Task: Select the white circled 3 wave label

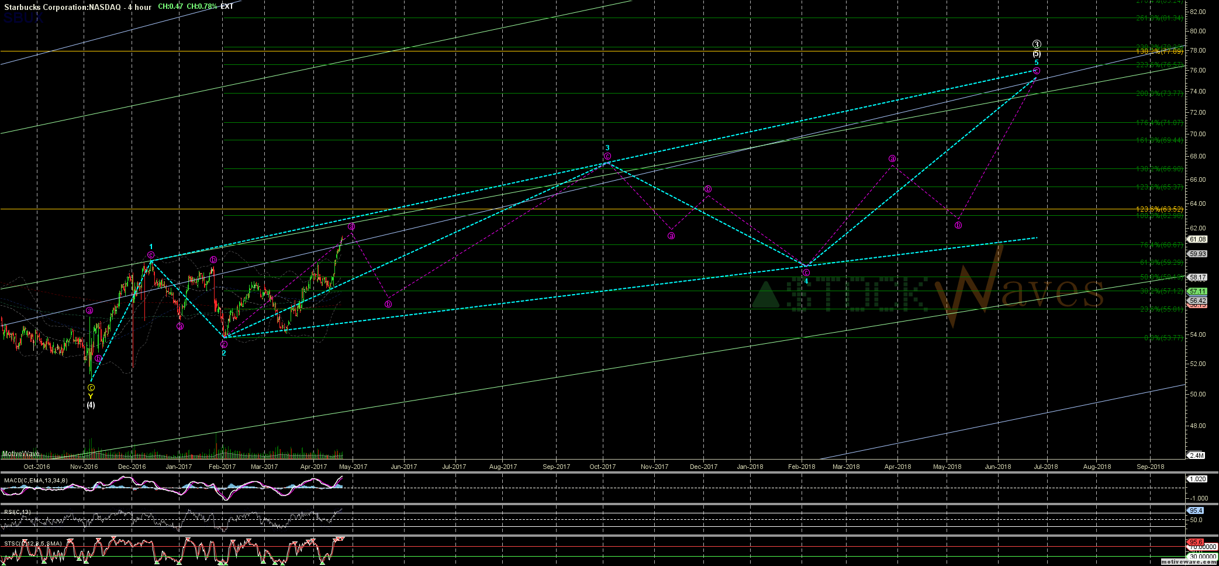Action: coord(1037,44)
